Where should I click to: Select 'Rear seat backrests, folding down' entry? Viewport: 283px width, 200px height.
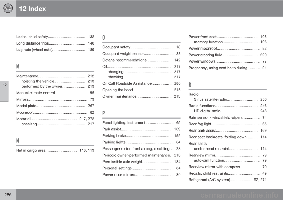pos(228,137)
